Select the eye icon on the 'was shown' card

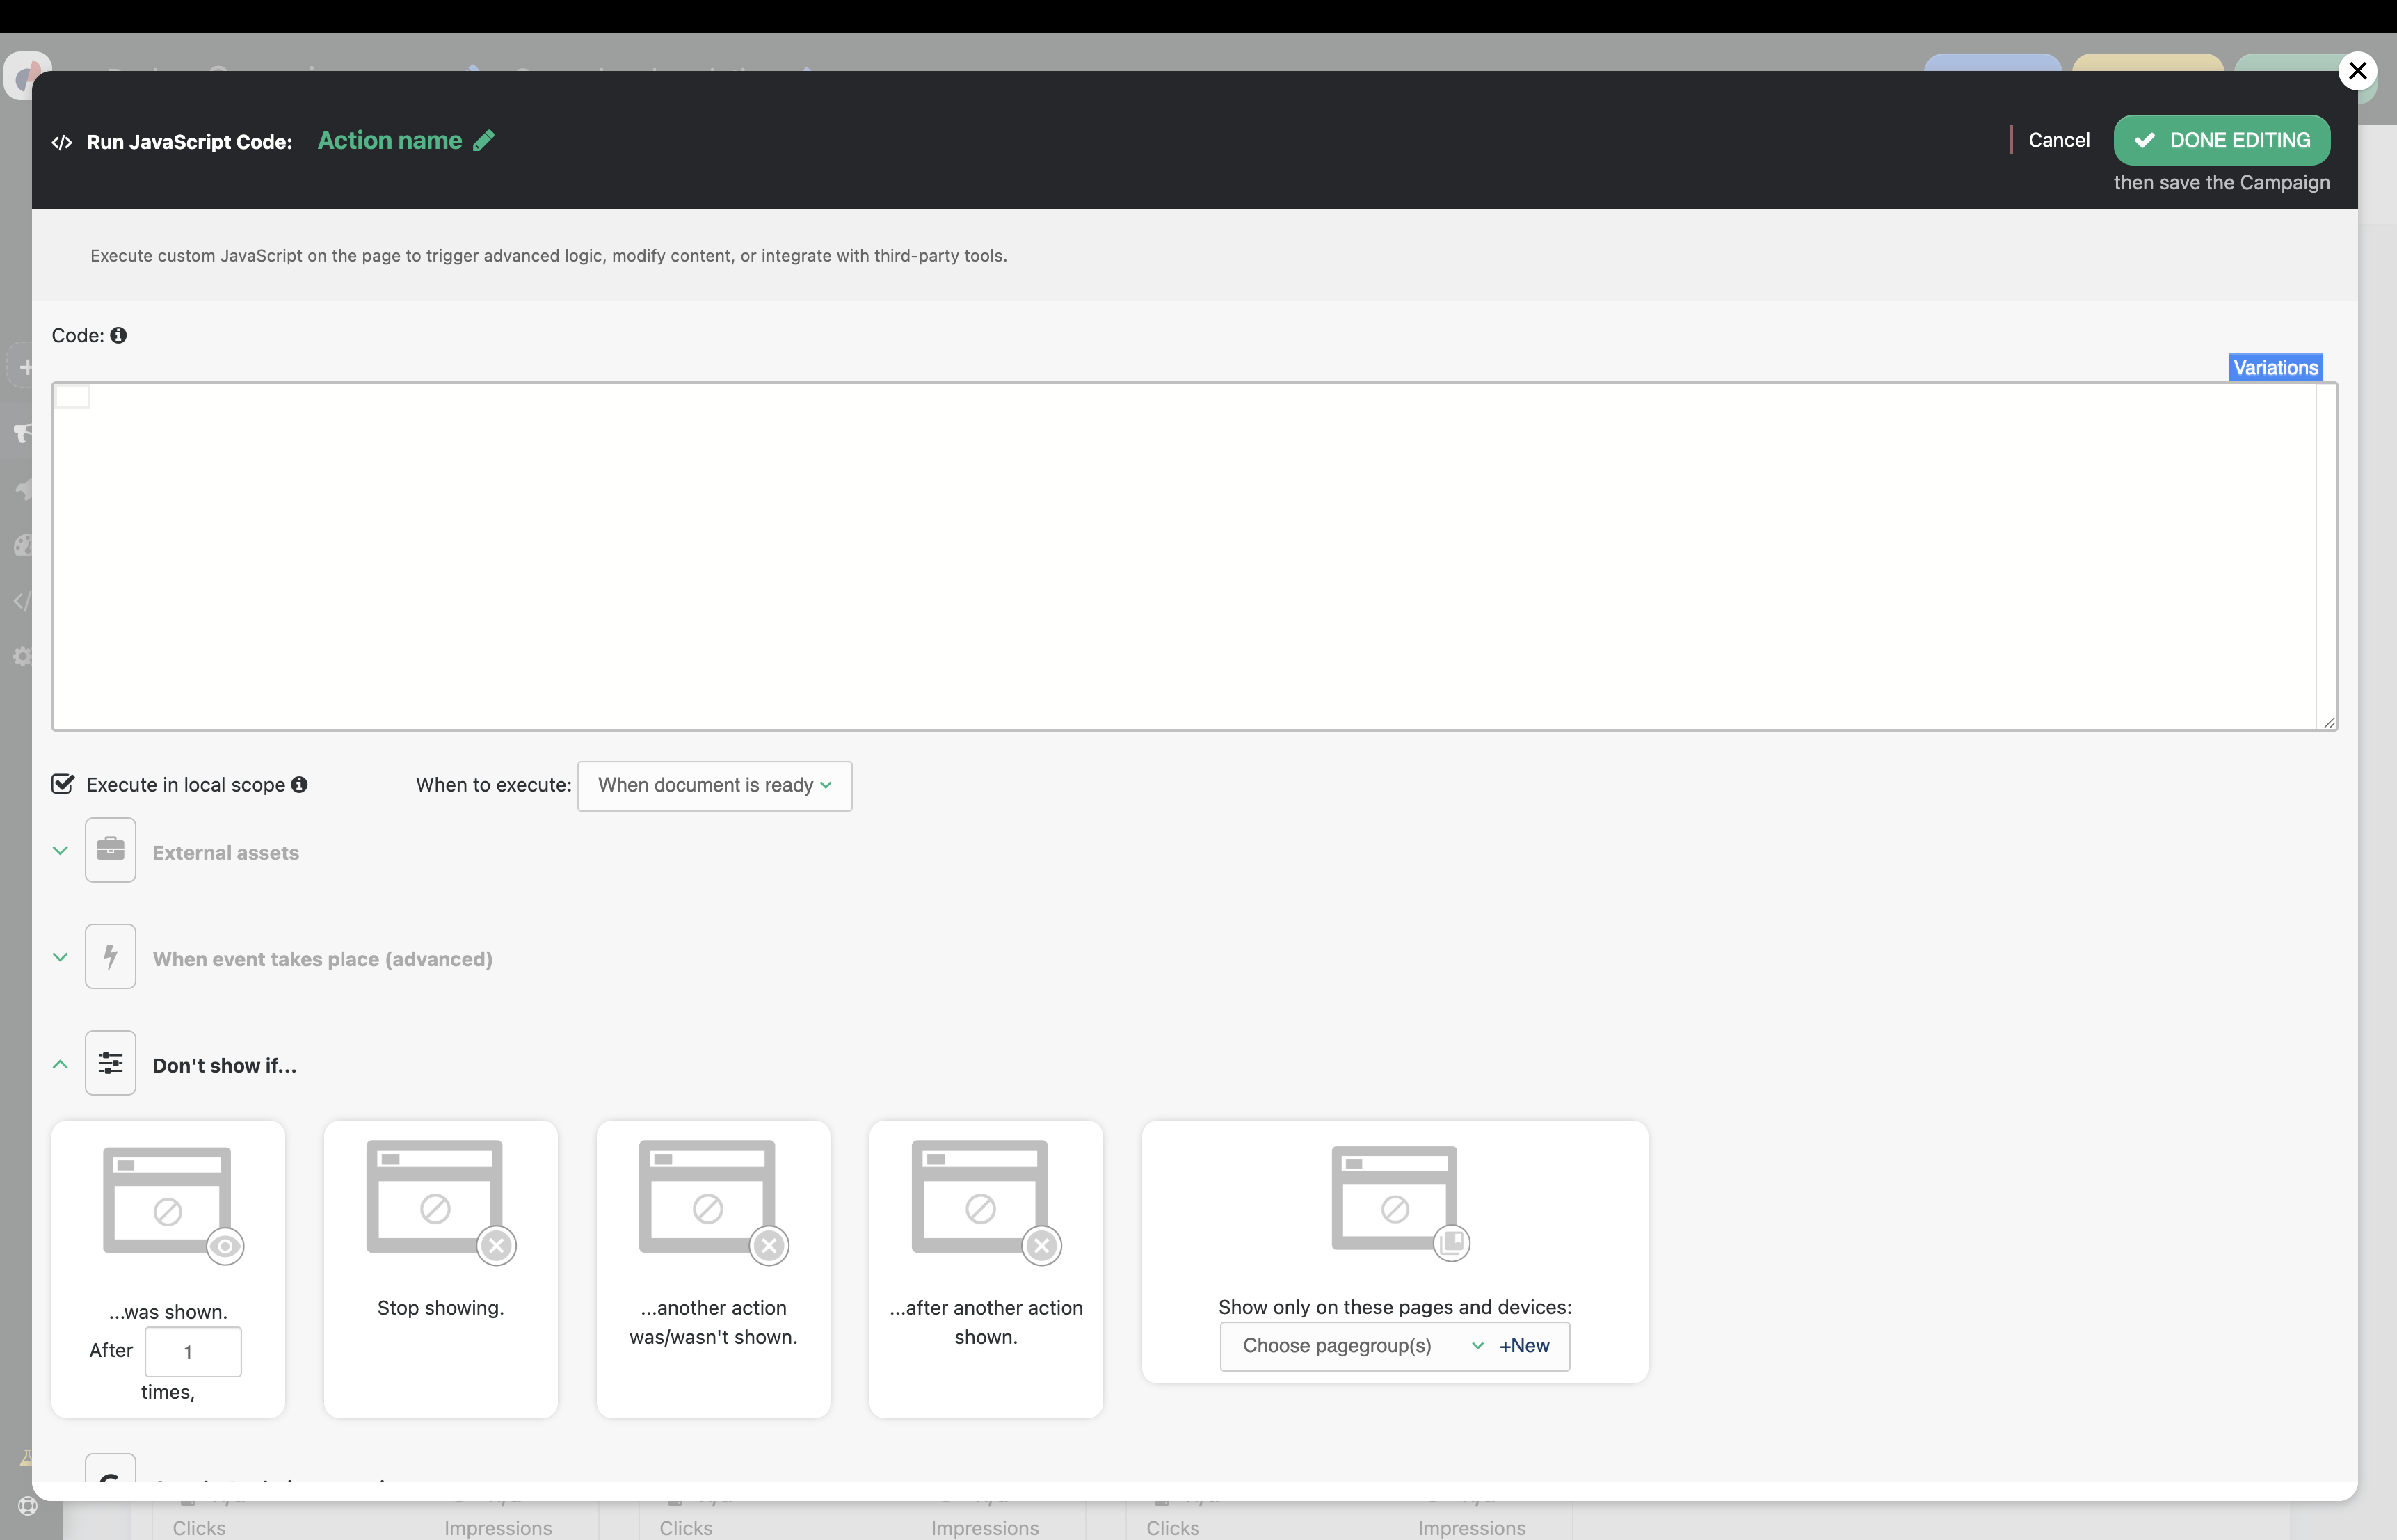pyautogui.click(x=225, y=1246)
